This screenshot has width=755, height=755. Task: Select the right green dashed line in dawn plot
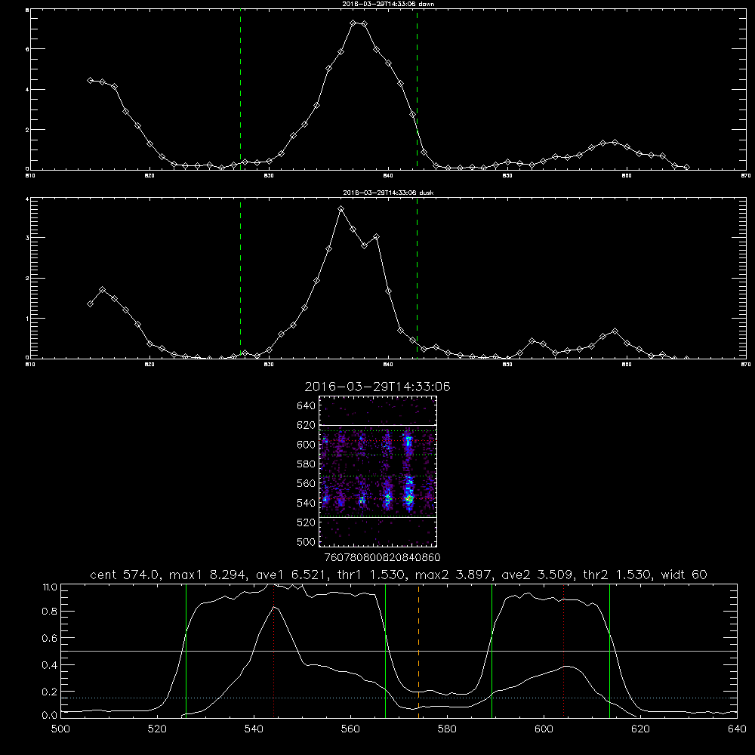(x=417, y=90)
